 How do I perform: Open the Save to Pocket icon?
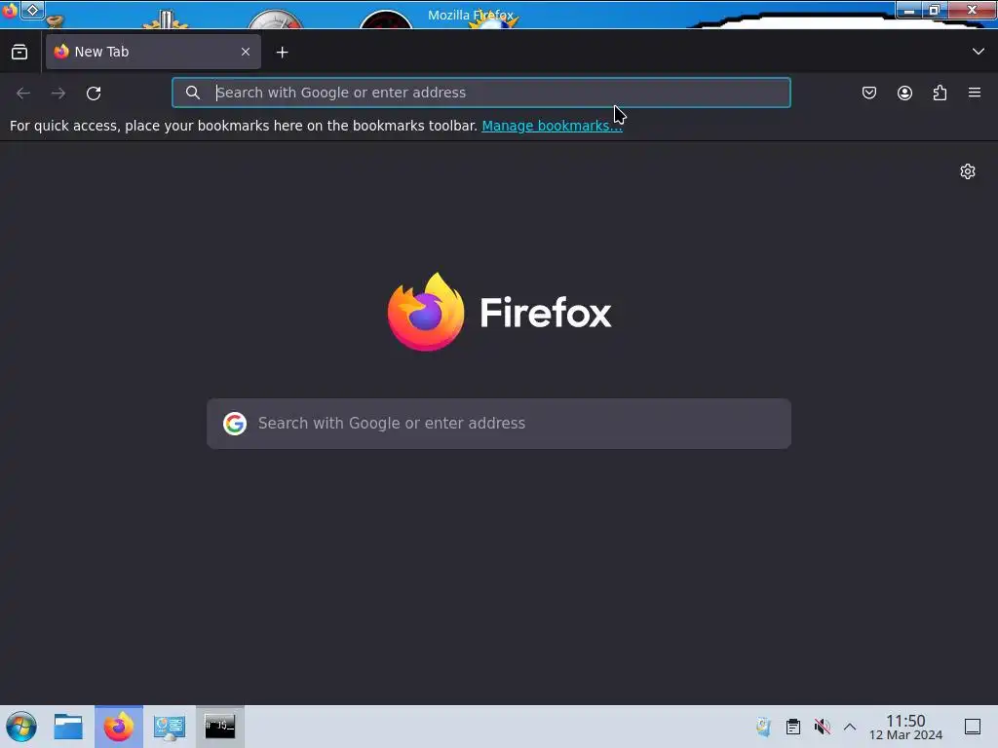pos(868,93)
